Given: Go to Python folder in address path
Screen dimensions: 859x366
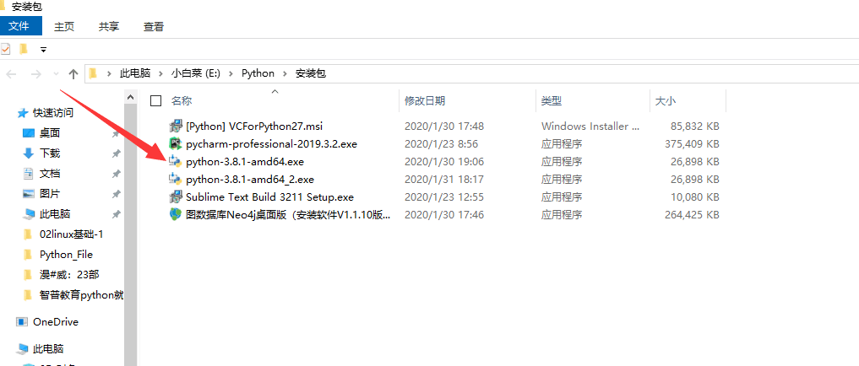Looking at the screenshot, I should point(258,73).
